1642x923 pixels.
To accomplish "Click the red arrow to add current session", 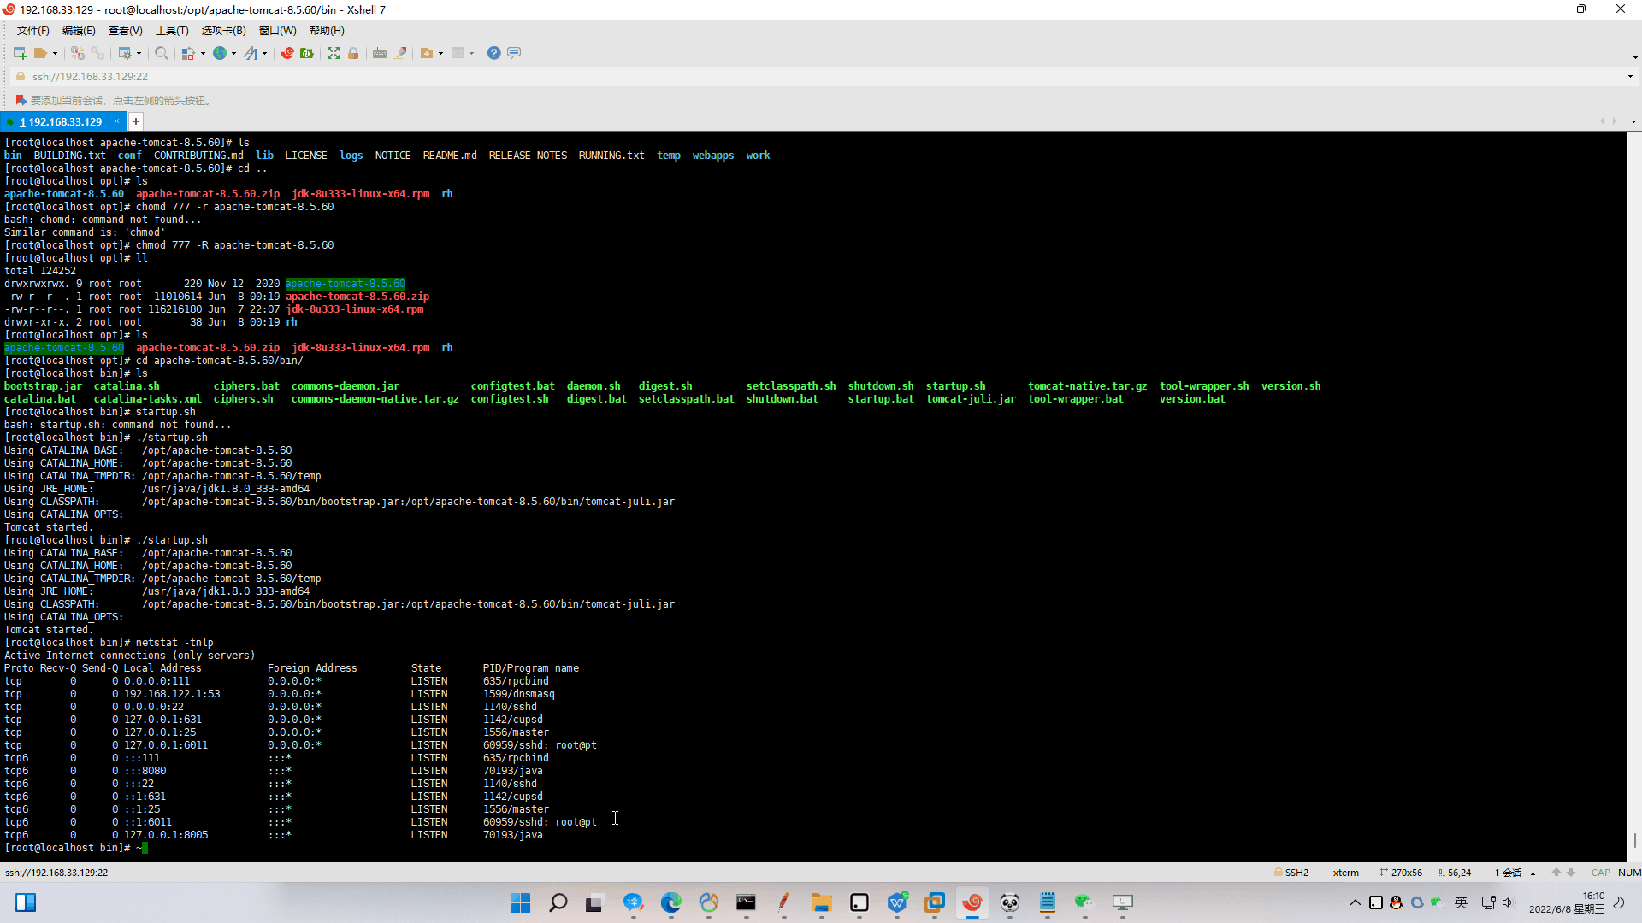I will 20,100.
